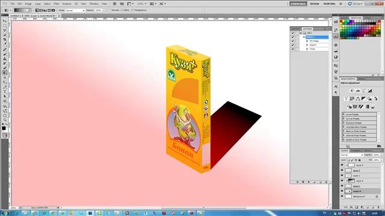The width and height of the screenshot is (385, 216).
Task: Add a Brightness/Contrast adjustment
Action: coord(352,91)
